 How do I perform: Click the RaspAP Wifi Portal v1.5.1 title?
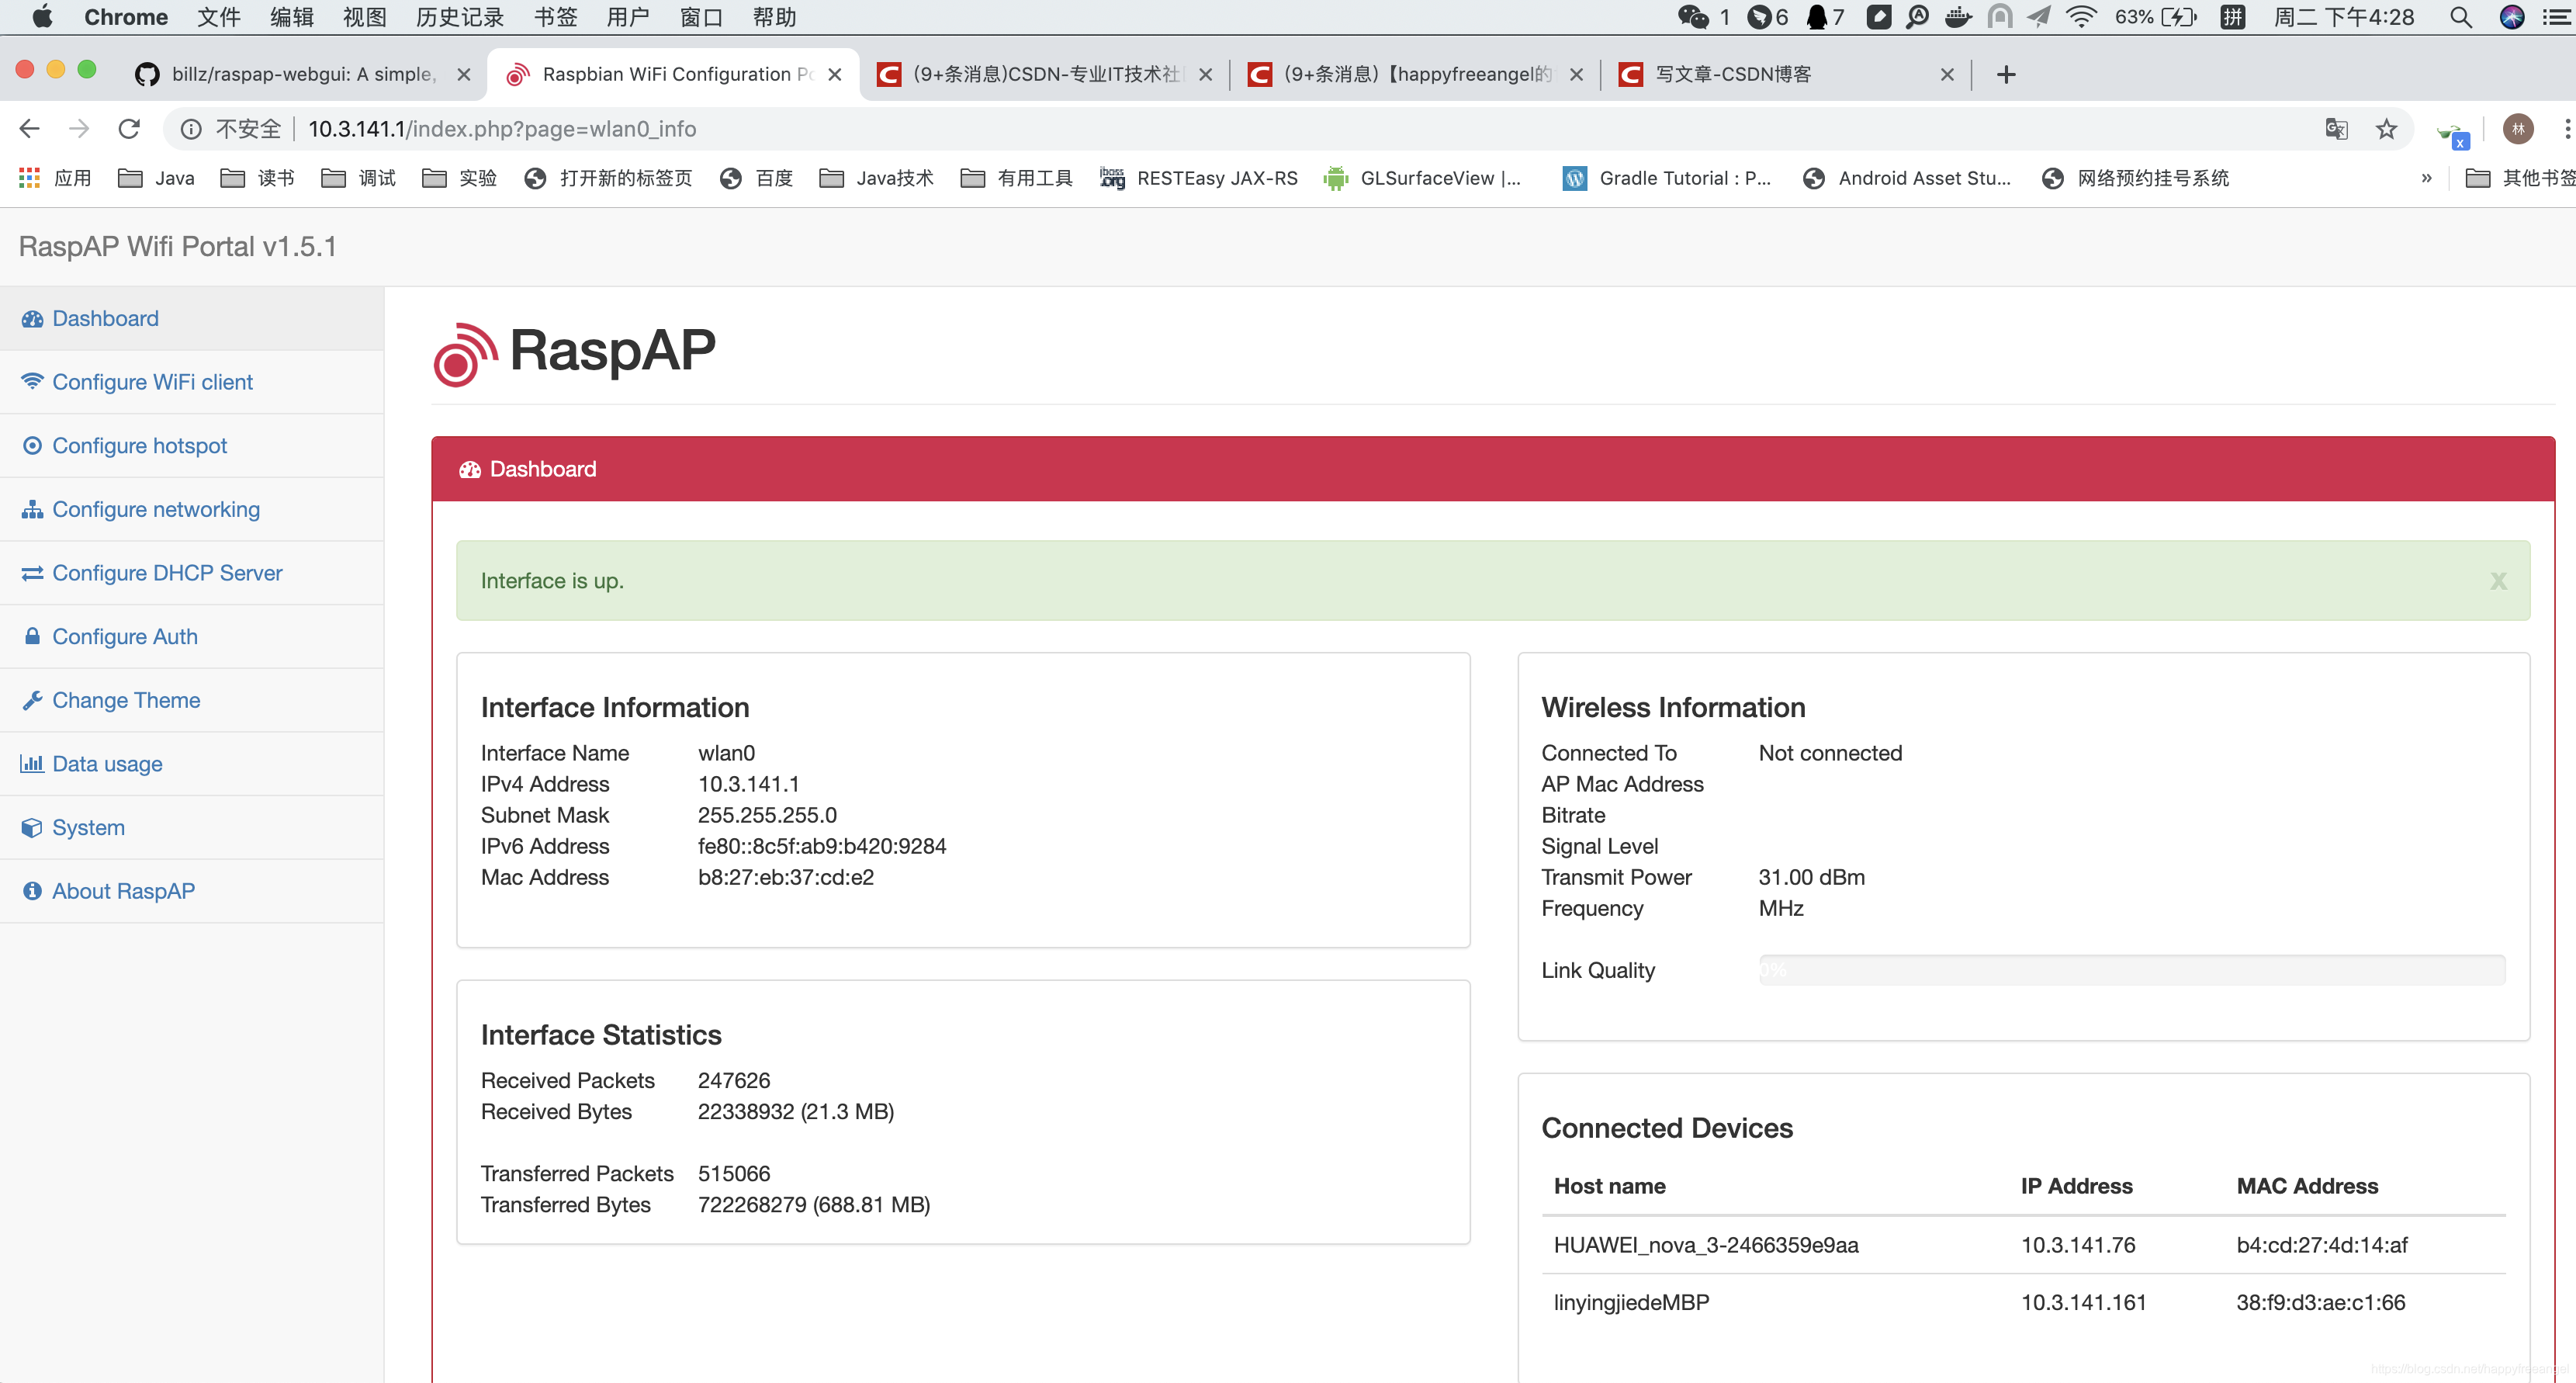tap(178, 247)
